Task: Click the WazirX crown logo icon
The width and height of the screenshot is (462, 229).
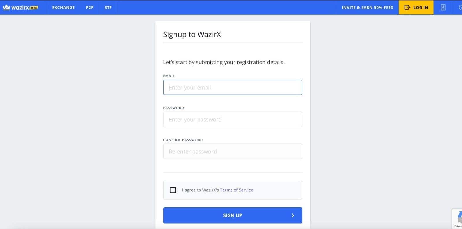Action: pyautogui.click(x=6, y=7)
